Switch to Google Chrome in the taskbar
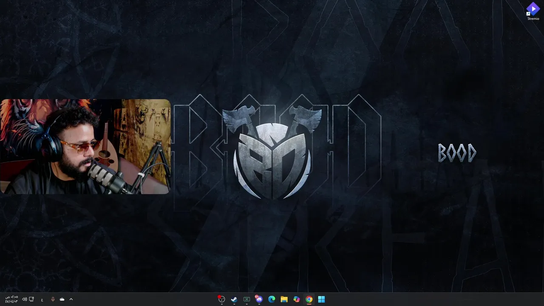Screen dimensions: 544x306 tap(309, 299)
